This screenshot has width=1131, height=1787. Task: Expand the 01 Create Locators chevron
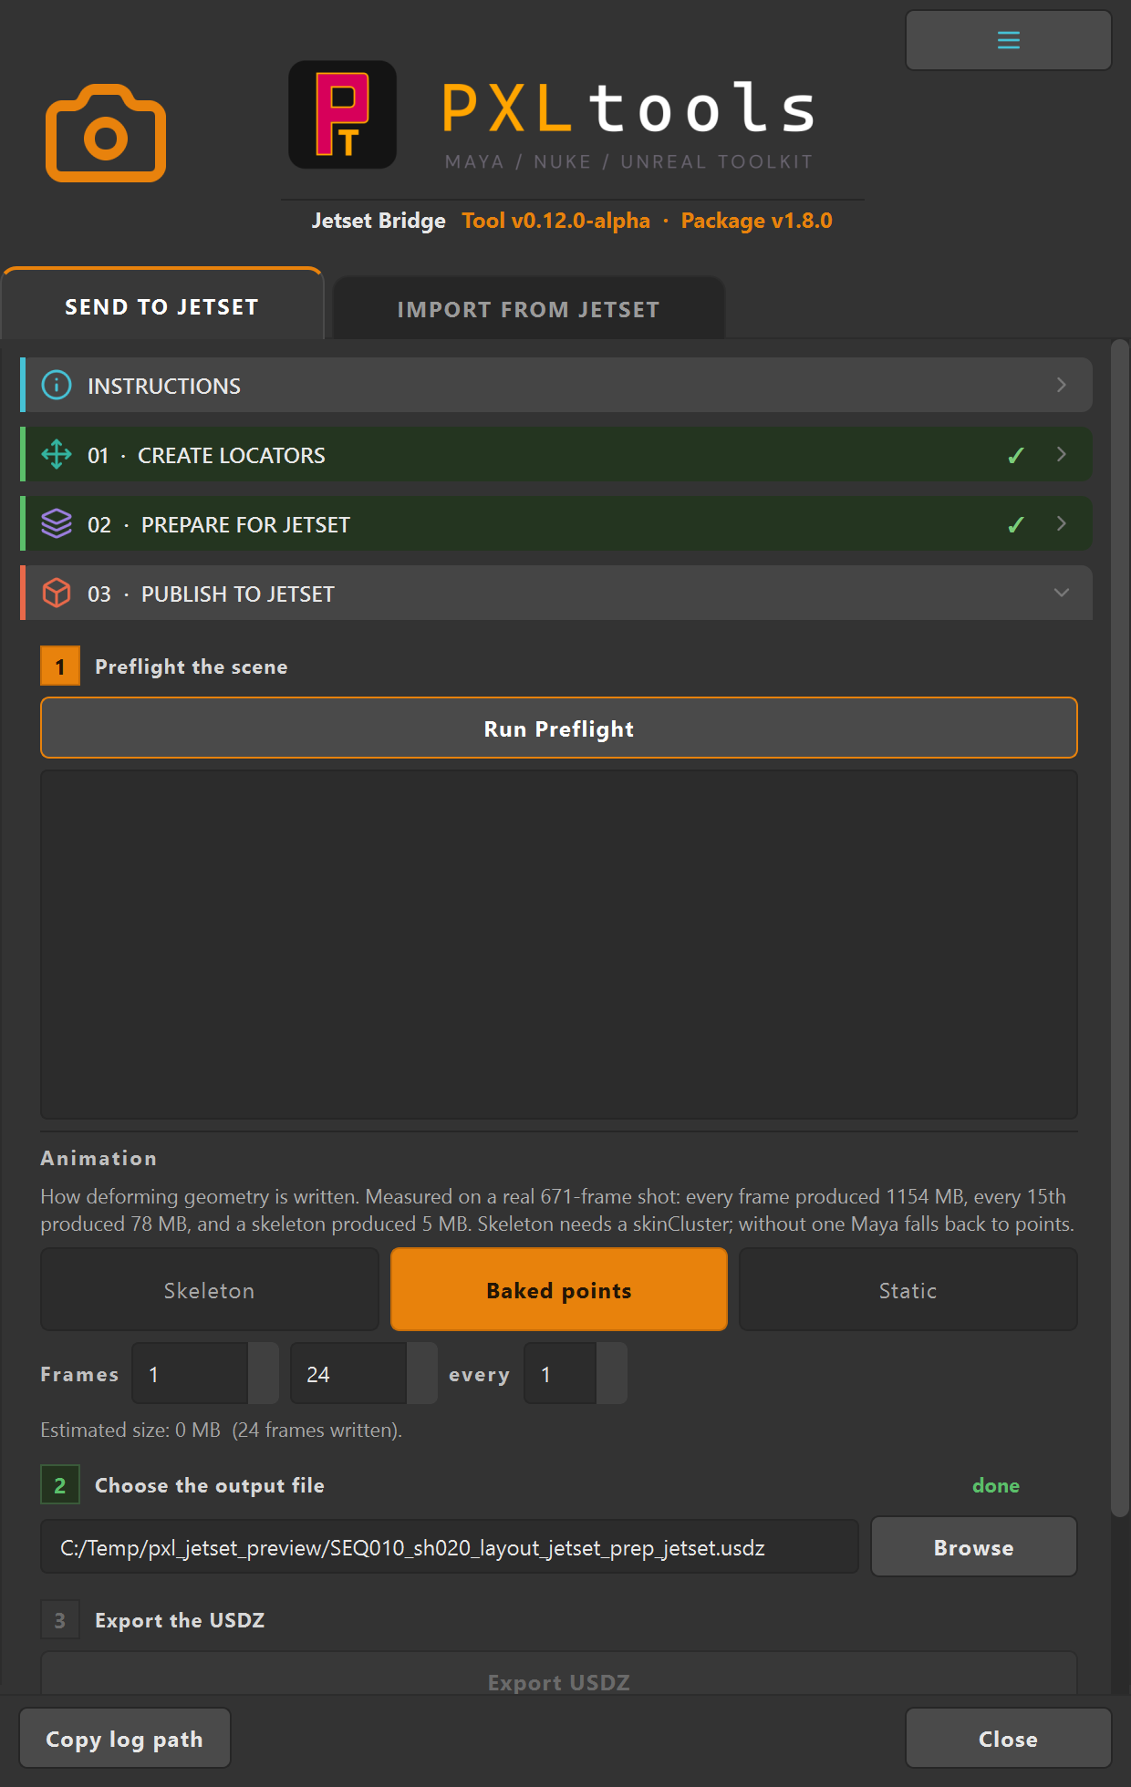pos(1061,454)
